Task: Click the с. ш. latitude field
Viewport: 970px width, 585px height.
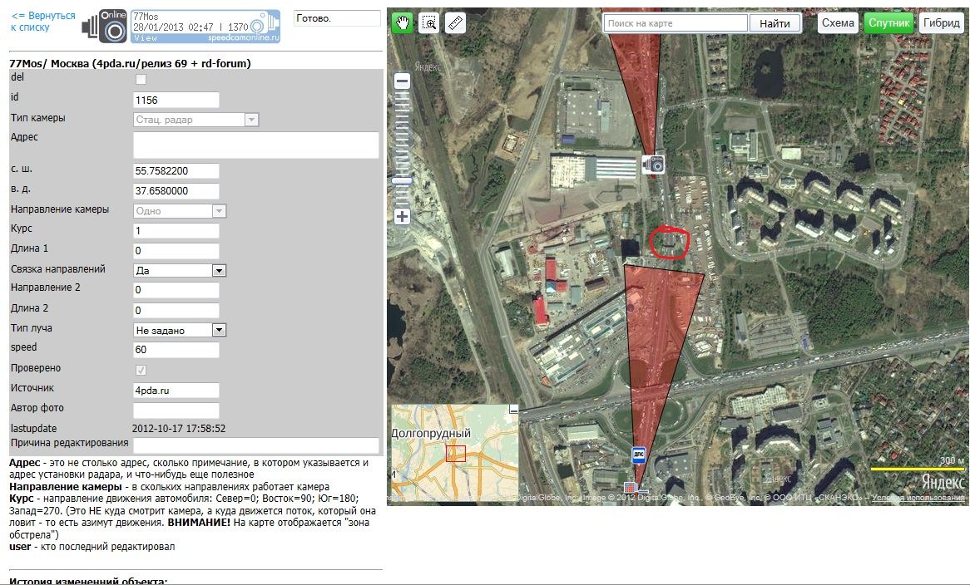Action: click(176, 171)
